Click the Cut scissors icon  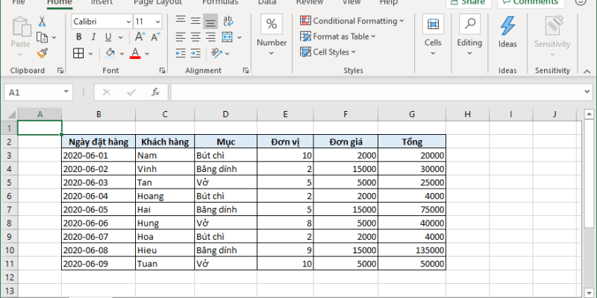click(42, 21)
